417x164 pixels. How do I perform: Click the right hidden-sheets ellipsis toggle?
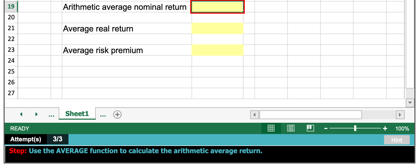click(x=103, y=115)
